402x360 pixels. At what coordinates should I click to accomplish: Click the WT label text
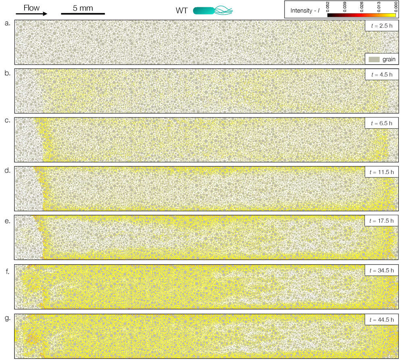coord(181,11)
